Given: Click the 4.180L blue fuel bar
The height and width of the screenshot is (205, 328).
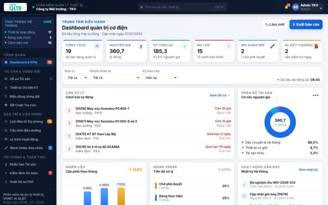Looking at the screenshot, I should [88, 198].
